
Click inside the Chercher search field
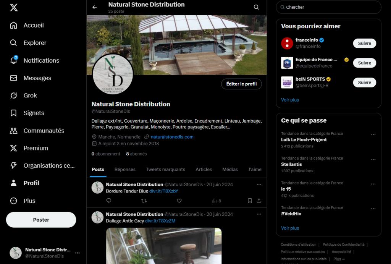[x=328, y=7]
